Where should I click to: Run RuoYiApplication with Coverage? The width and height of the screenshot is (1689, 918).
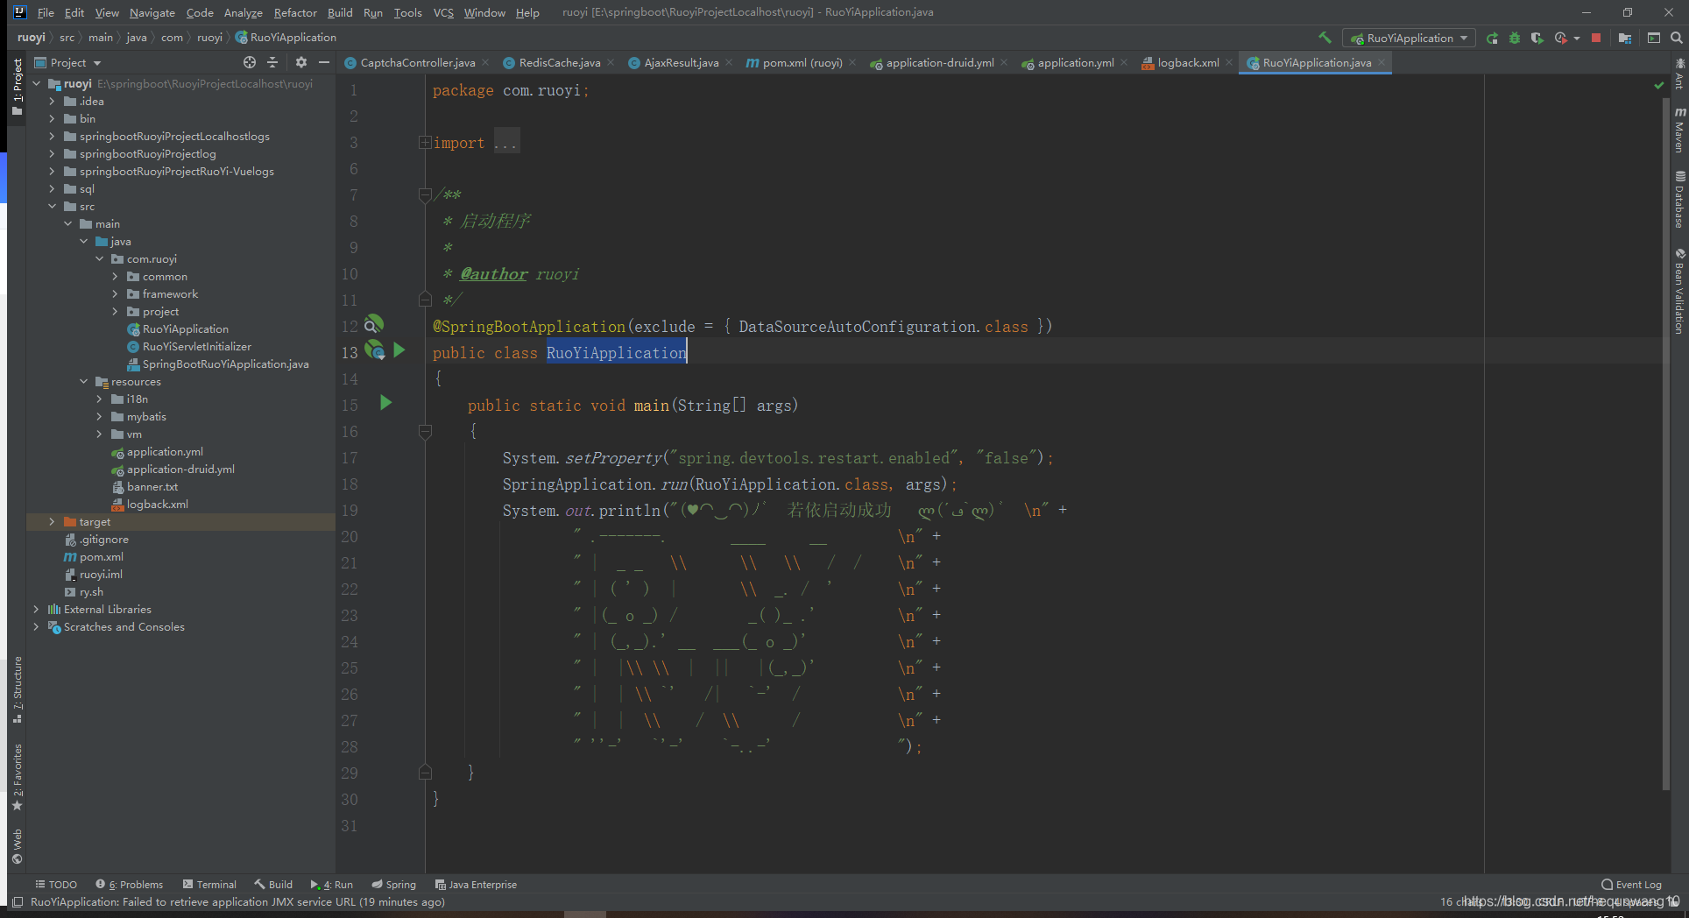pyautogui.click(x=1537, y=38)
